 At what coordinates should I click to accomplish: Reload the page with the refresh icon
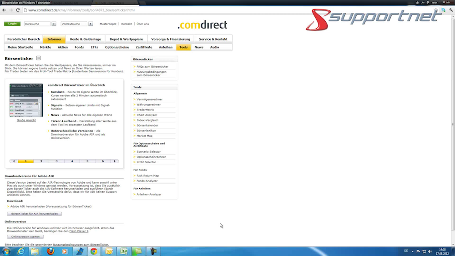tap(18, 10)
